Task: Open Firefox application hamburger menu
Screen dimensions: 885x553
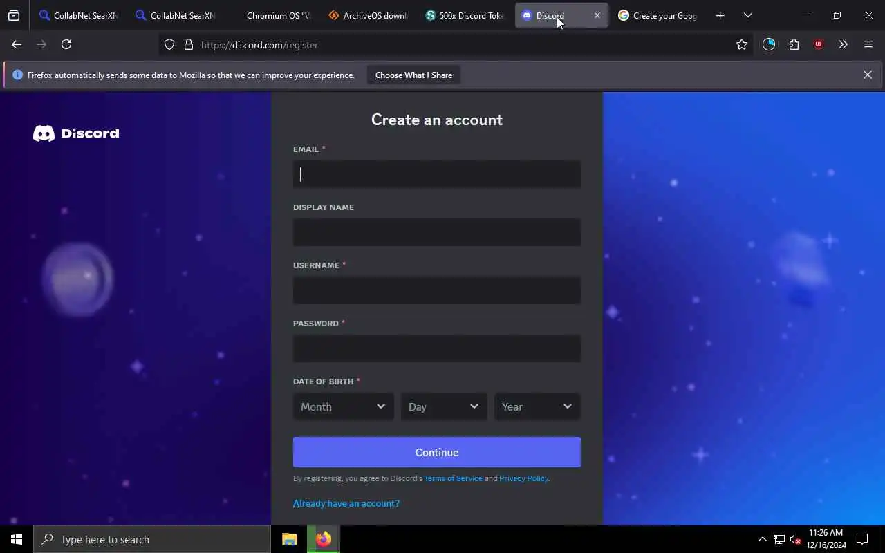Action: pyautogui.click(x=868, y=45)
